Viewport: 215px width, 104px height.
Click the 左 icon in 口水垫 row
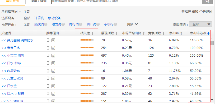click(53, 86)
